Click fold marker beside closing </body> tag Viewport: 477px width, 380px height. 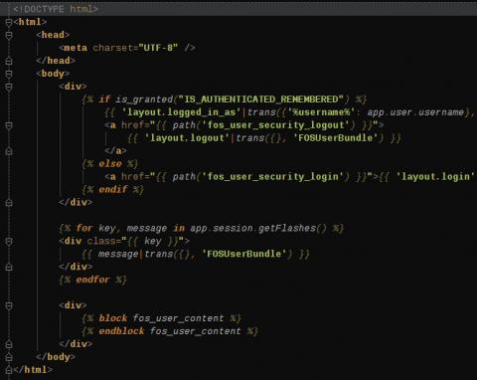click(x=9, y=357)
